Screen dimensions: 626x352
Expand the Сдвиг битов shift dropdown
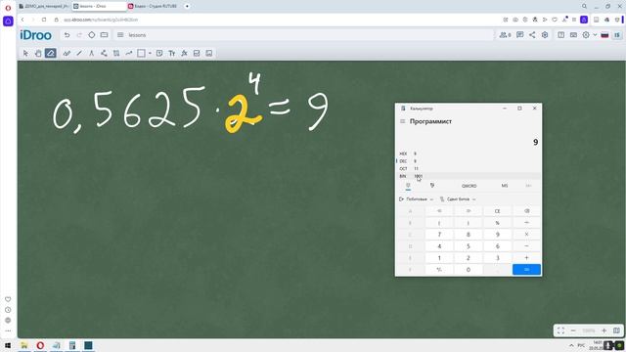(x=458, y=199)
